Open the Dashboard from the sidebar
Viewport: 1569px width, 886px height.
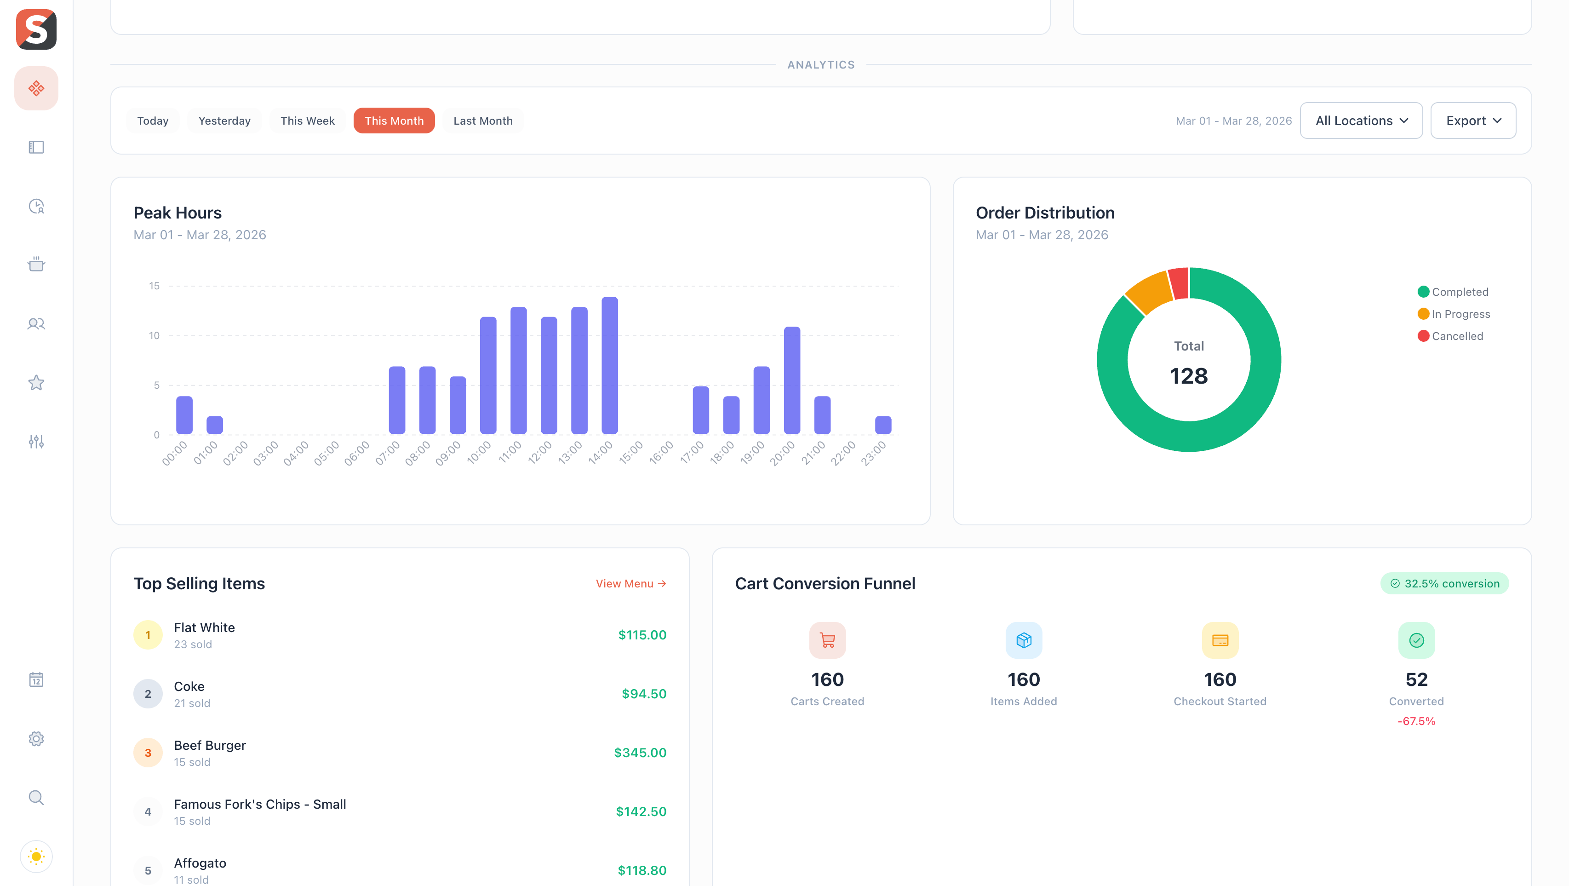pos(36,88)
